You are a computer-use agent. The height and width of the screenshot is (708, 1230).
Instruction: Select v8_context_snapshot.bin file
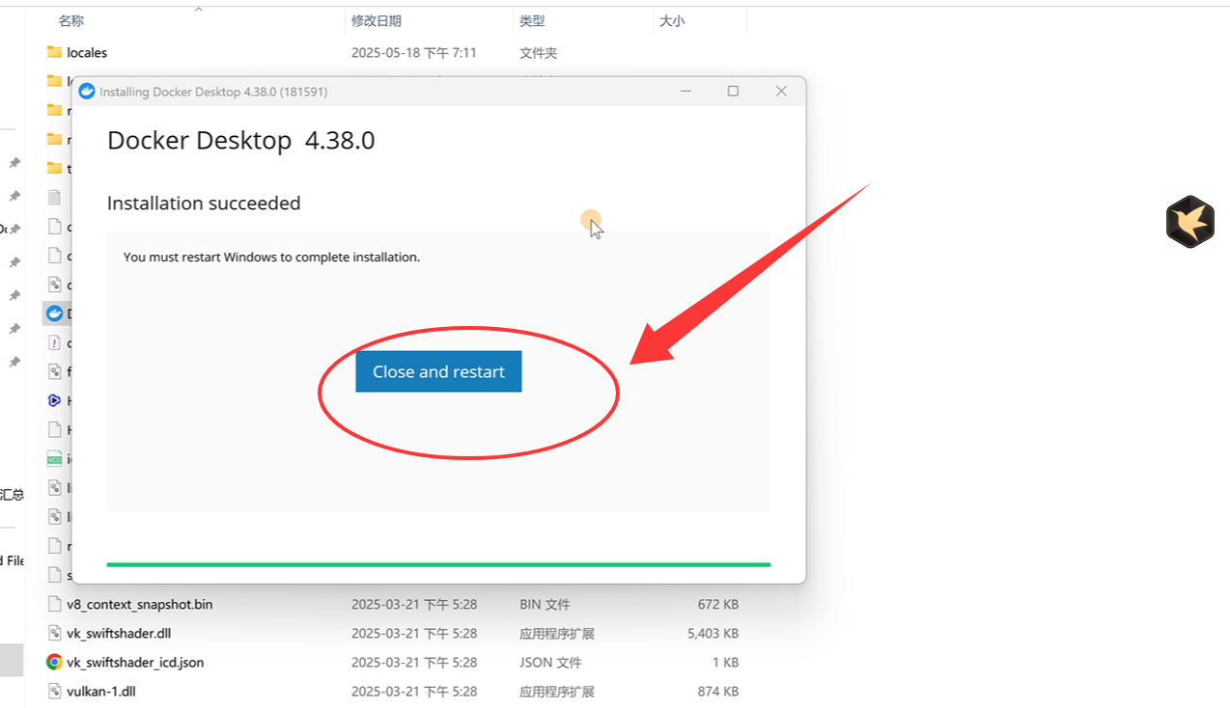point(396,605)
